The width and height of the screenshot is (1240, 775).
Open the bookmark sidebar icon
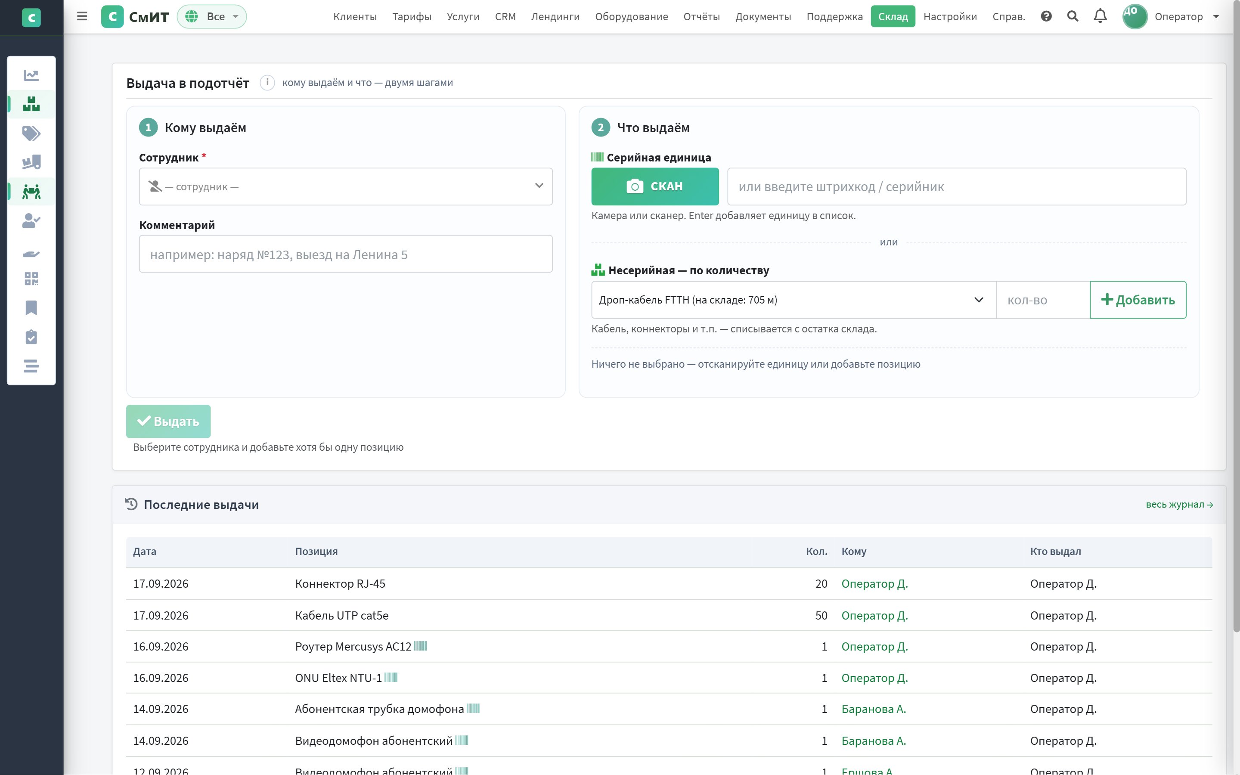coord(31,307)
